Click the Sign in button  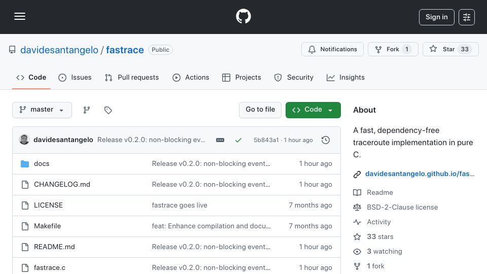[x=436, y=17]
